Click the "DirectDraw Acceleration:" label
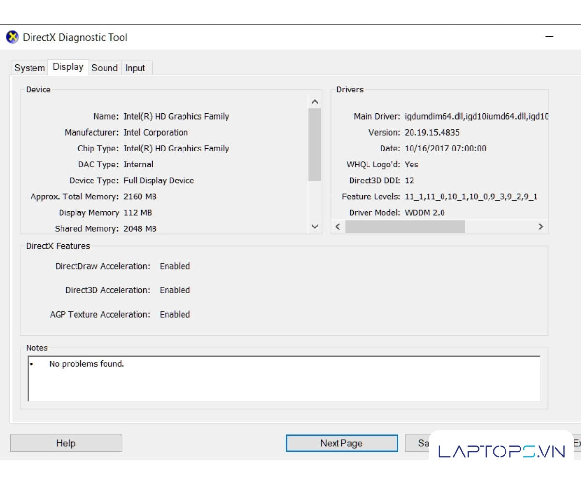 (103, 266)
